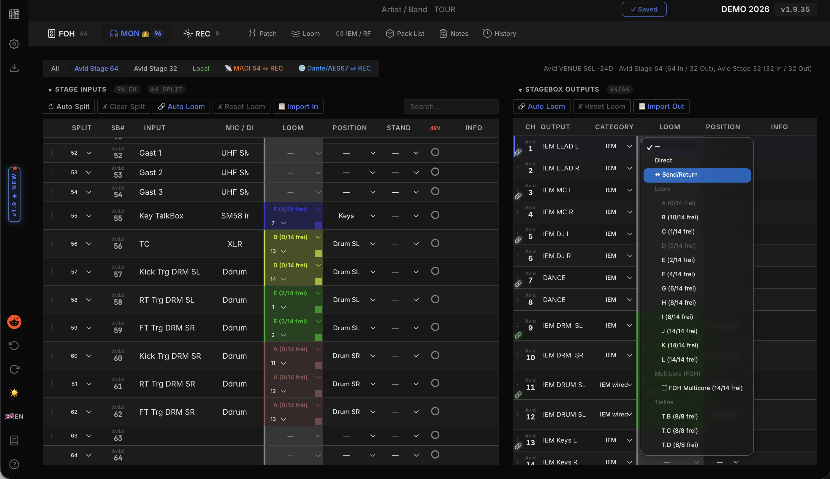The image size is (830, 479).
Task: Grab the drag handle of Gast 1 row
Action: tap(52, 153)
